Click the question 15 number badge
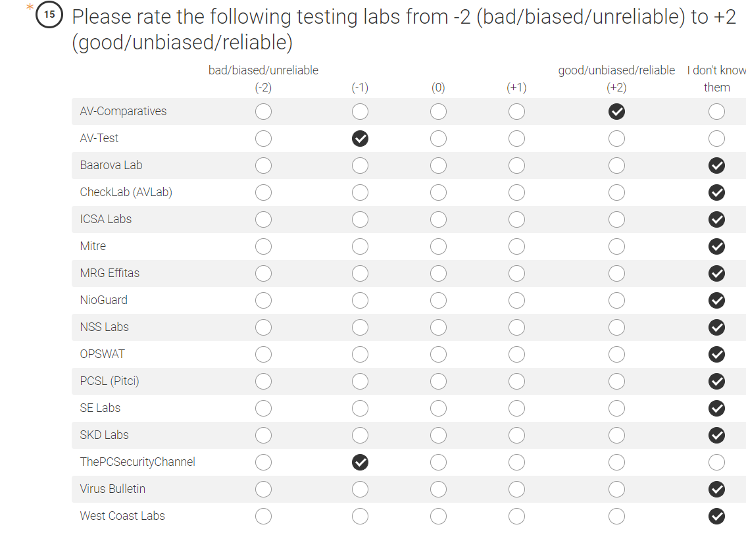This screenshot has height=535, width=746. click(49, 15)
